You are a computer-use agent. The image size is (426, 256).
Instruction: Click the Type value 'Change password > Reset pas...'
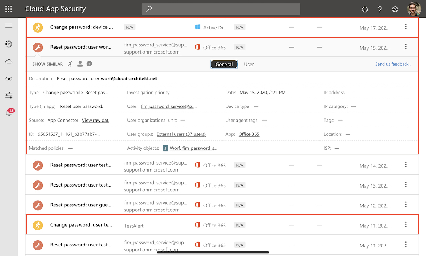pyautogui.click(x=76, y=93)
